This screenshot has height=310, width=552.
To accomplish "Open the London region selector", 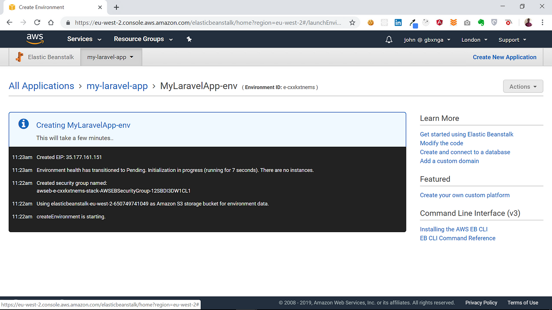I will coord(474,40).
